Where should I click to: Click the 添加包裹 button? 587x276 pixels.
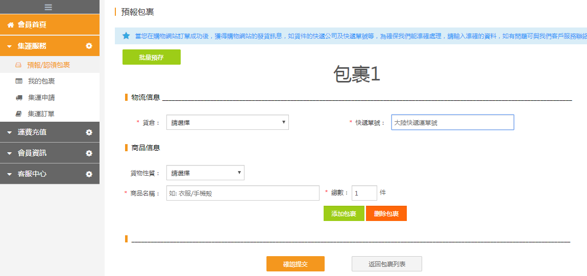(x=344, y=214)
